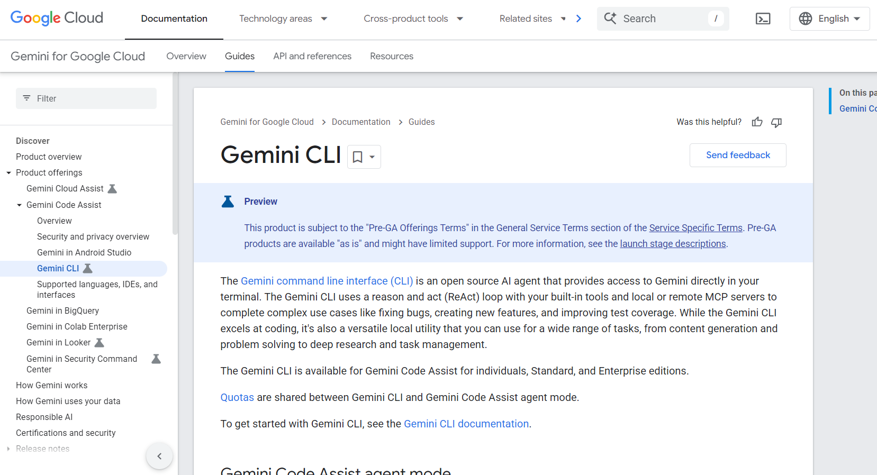
Task: Open Overview under Gemini Code Assist
Action: click(55, 221)
